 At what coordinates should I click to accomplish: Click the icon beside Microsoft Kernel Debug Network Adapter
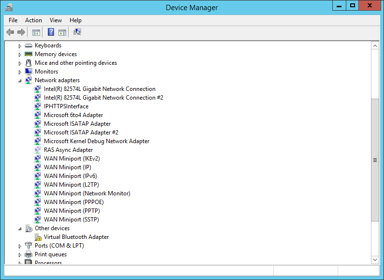pyautogui.click(x=38, y=141)
